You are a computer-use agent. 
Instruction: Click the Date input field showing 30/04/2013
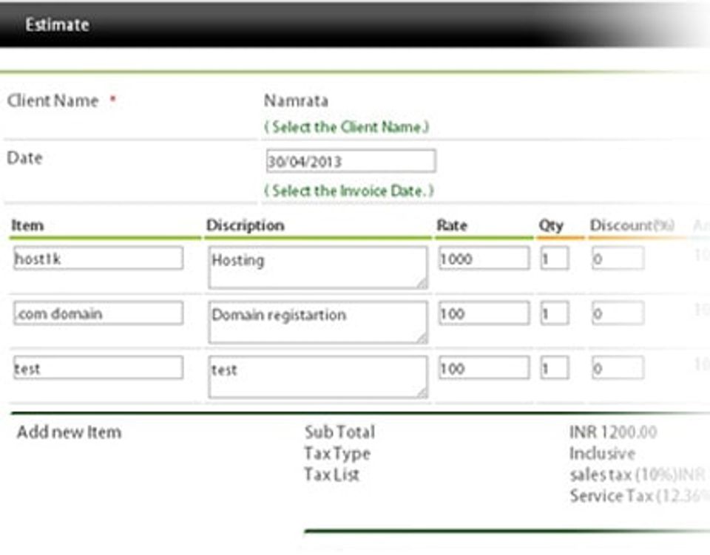(351, 161)
